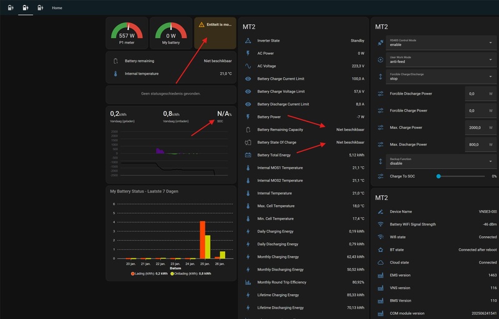This screenshot has height=319, width=499.
Task: Click Battery Charge Voltage Limit eye icon
Action: (248, 92)
